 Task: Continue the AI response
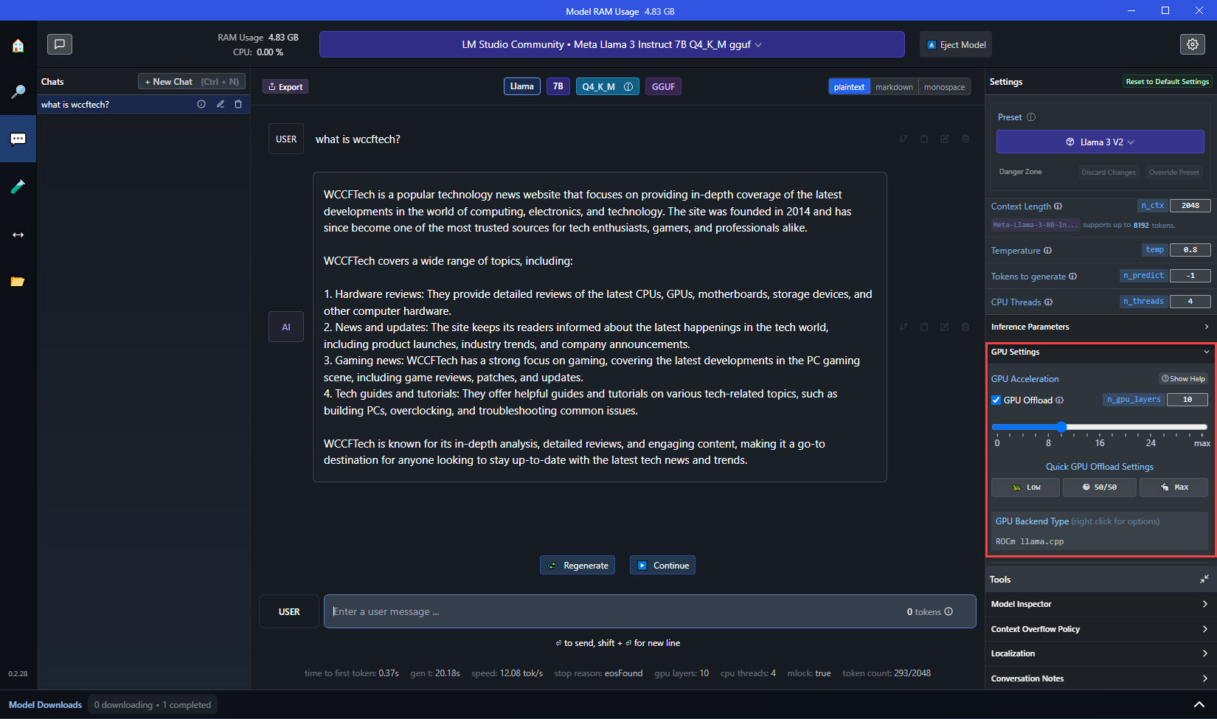pyautogui.click(x=662, y=566)
